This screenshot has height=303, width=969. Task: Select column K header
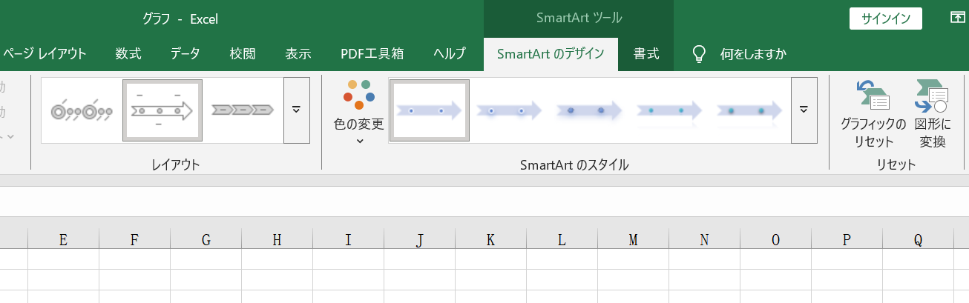point(490,239)
